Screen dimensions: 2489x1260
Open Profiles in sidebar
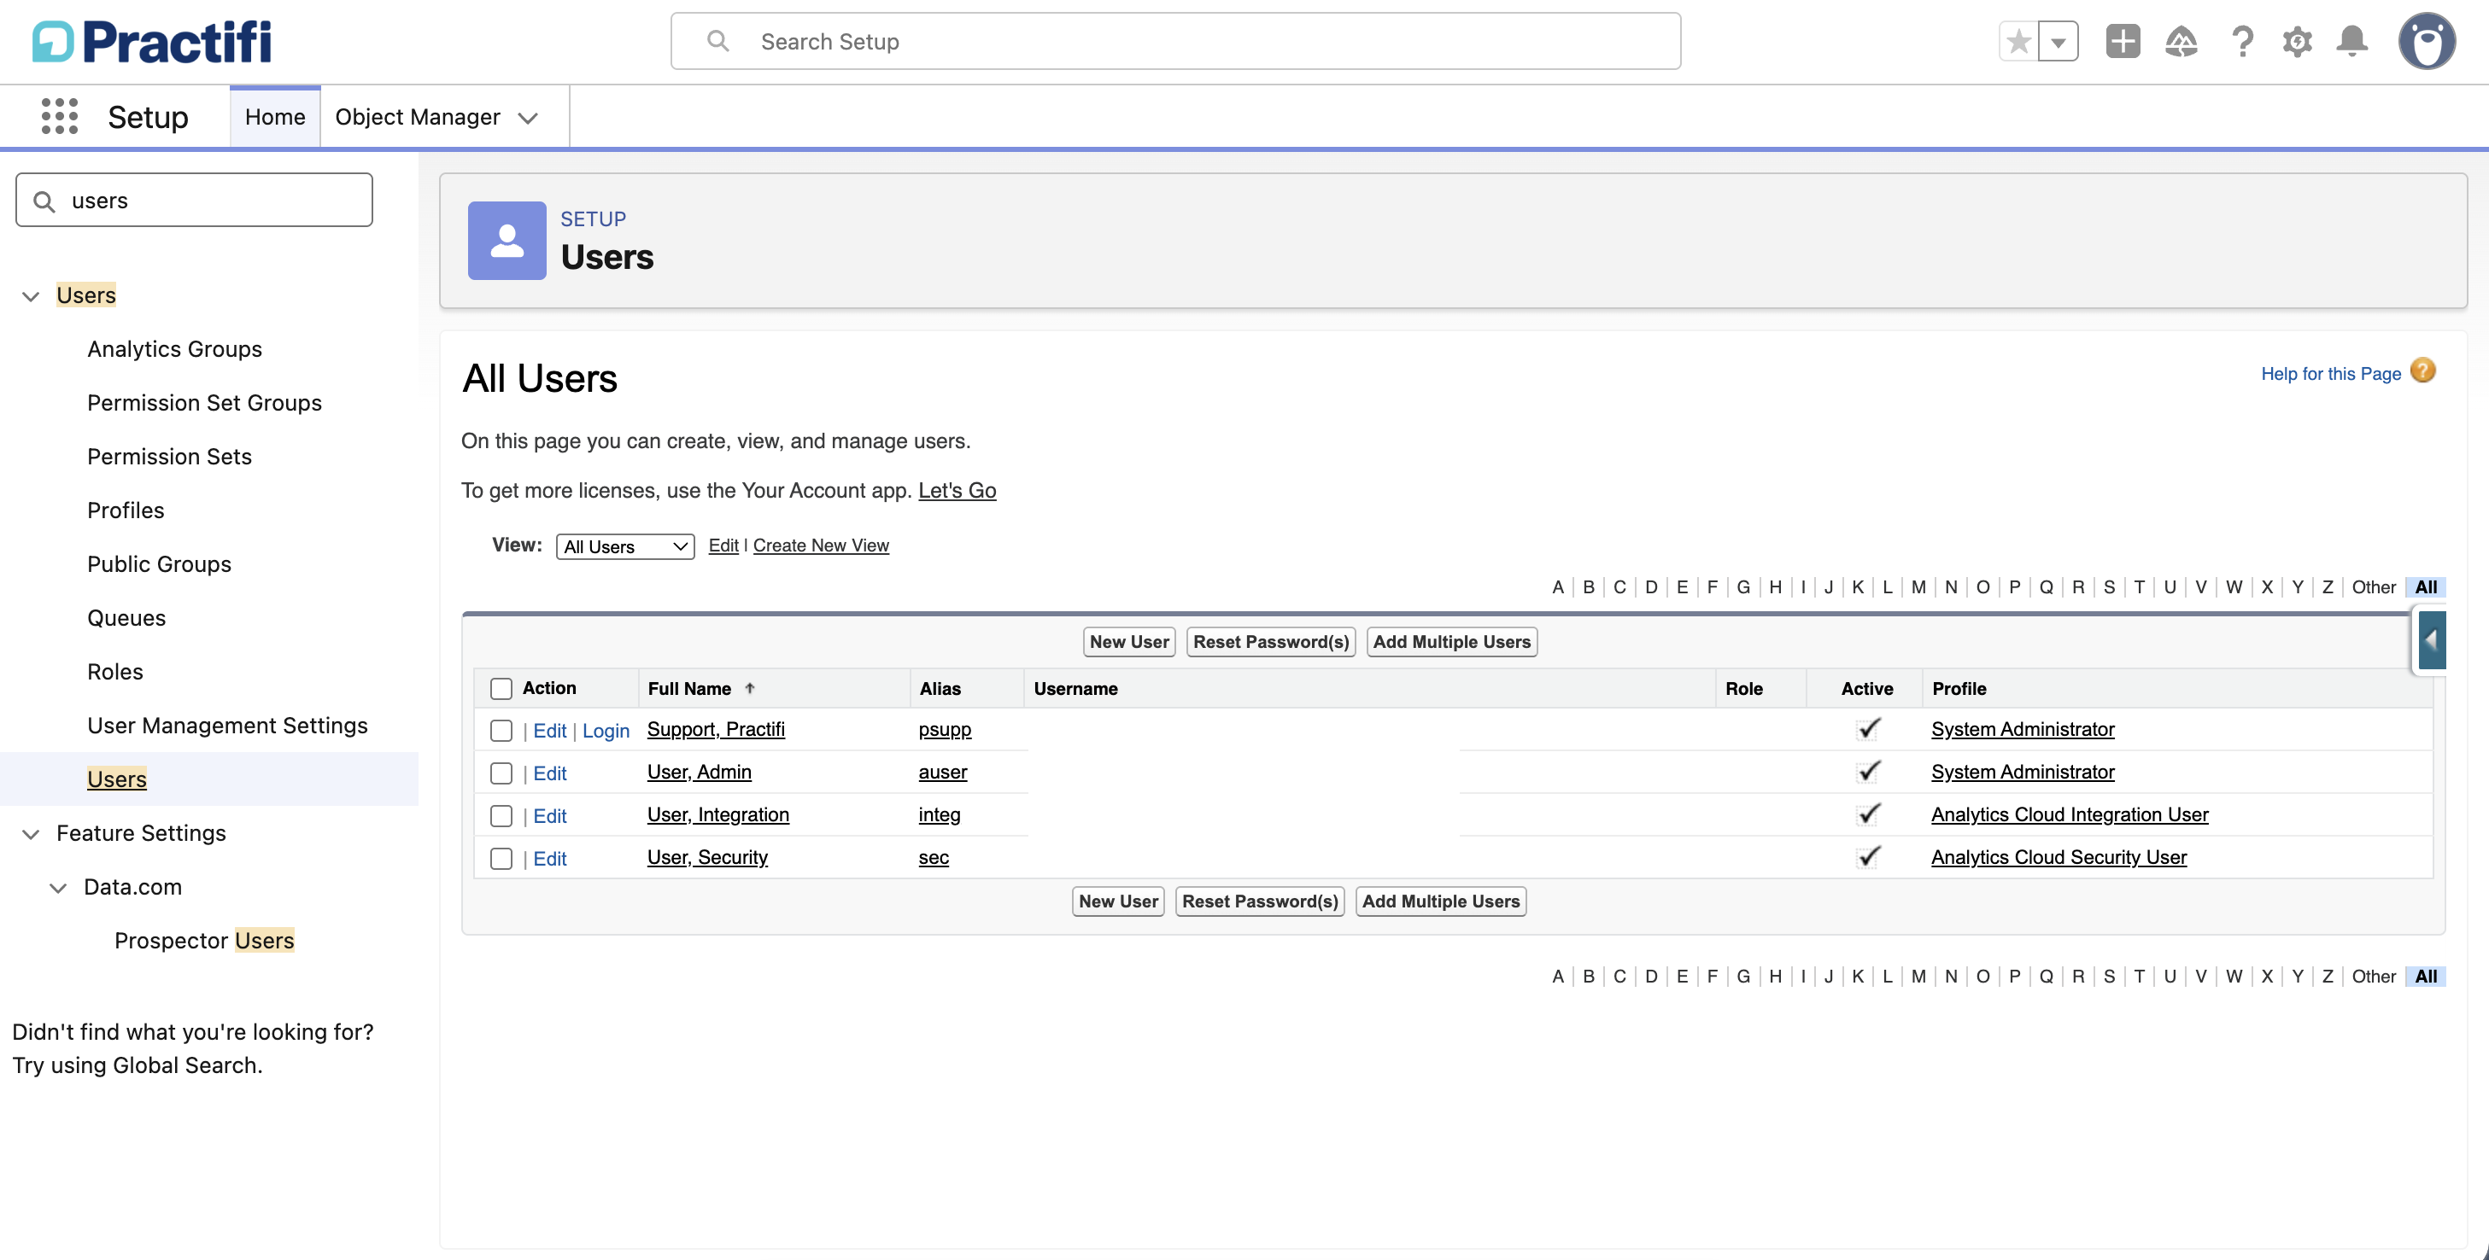click(x=126, y=510)
